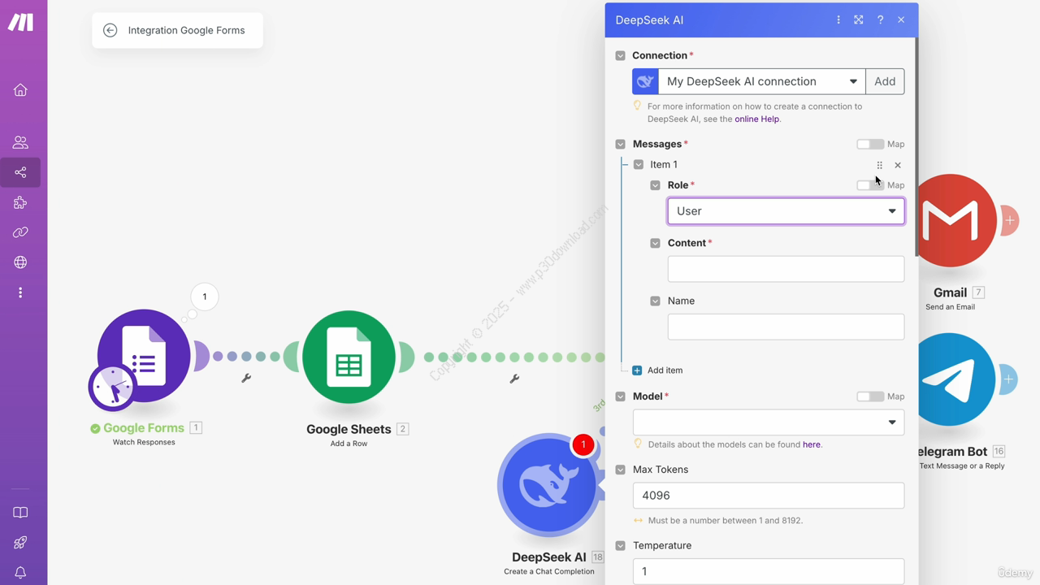The height and width of the screenshot is (585, 1040).
Task: Open the Role dropdown showing User
Action: click(x=786, y=211)
